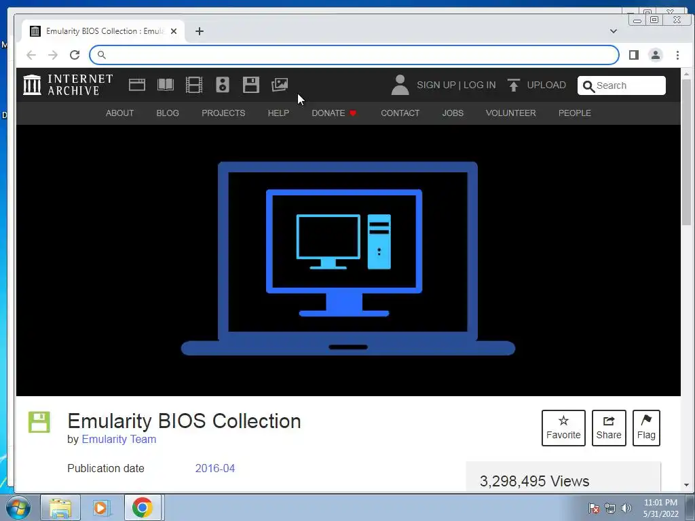Click the Flag button

646,428
